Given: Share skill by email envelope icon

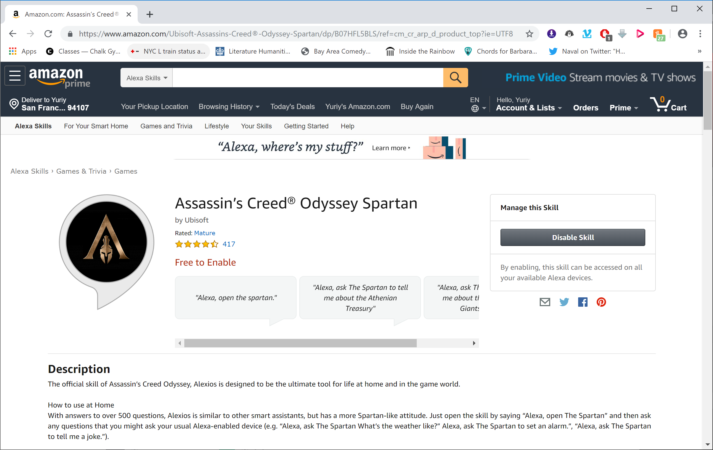Looking at the screenshot, I should click(544, 302).
